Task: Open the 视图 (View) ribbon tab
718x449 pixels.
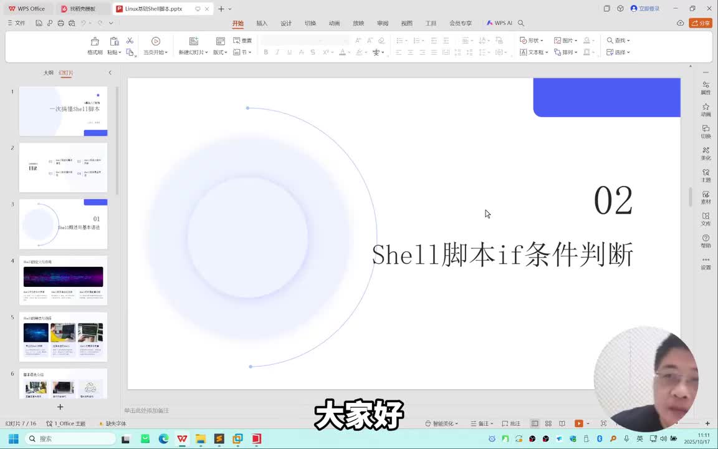Action: coord(406,23)
